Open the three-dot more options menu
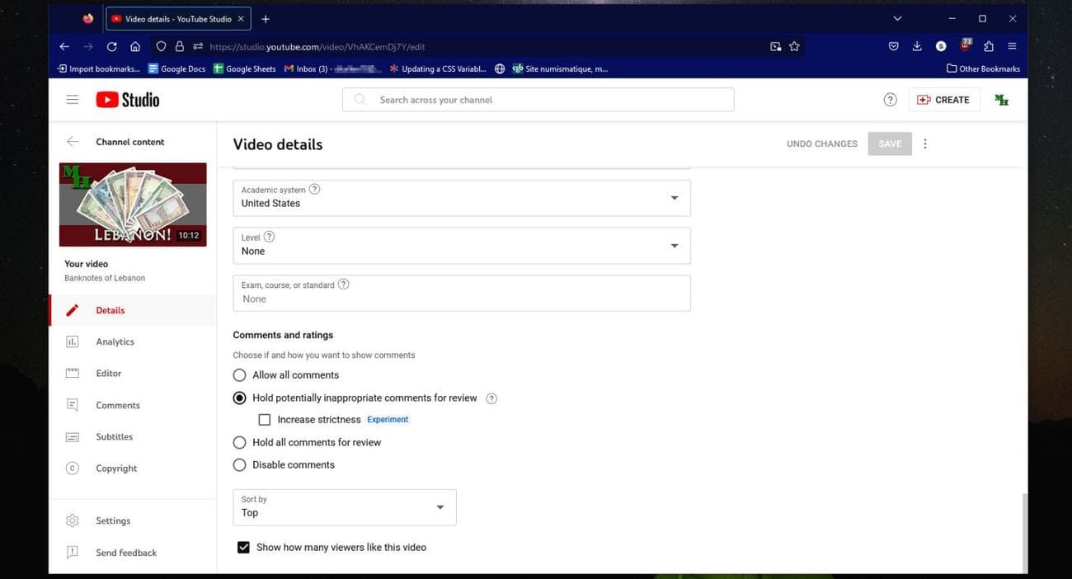 (924, 144)
